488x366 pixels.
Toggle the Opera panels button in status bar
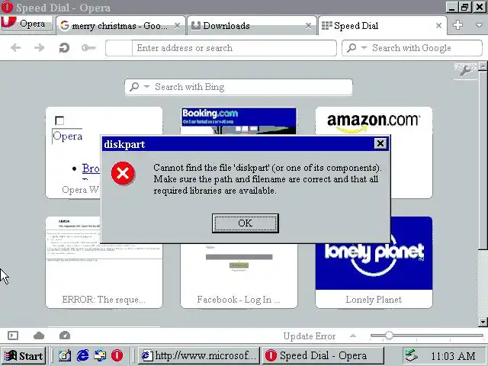13,335
